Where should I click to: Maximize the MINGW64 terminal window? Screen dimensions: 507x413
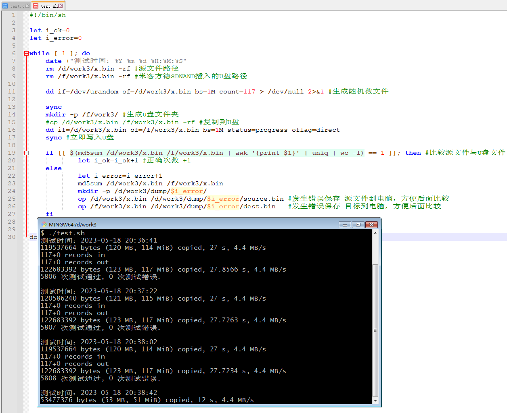(358, 224)
